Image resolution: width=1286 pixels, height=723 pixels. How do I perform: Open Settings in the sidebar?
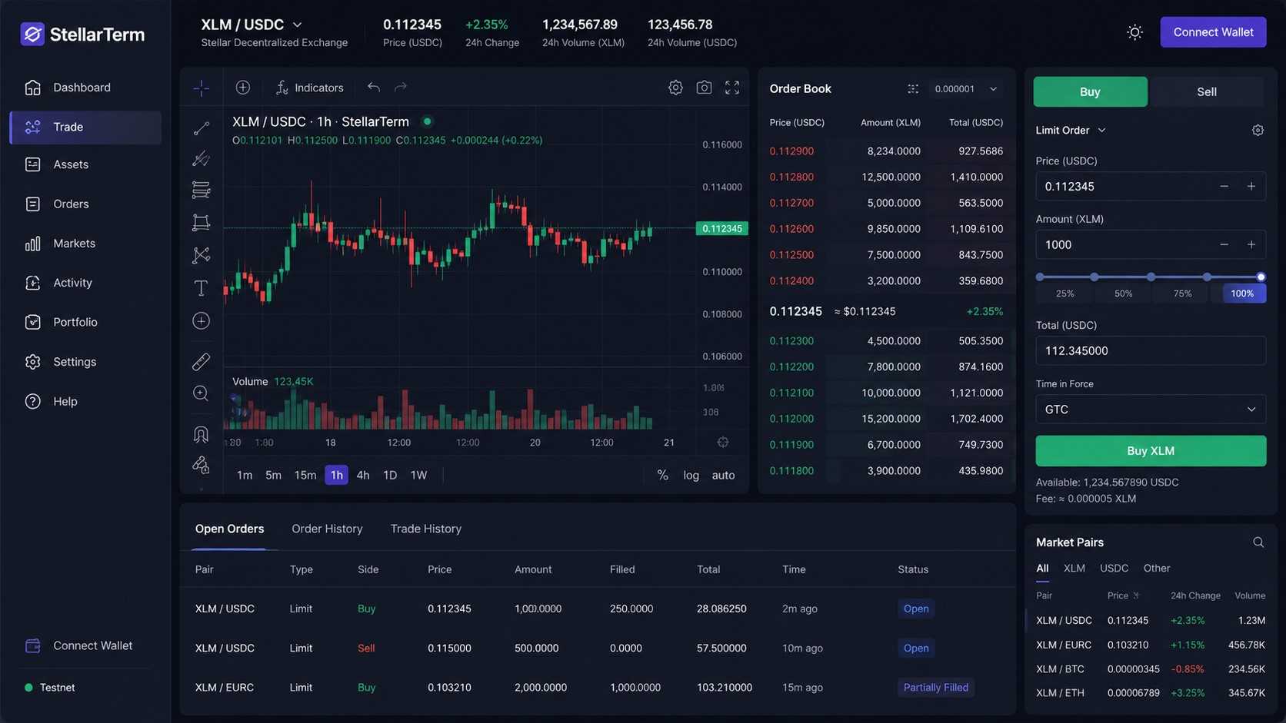85,362
